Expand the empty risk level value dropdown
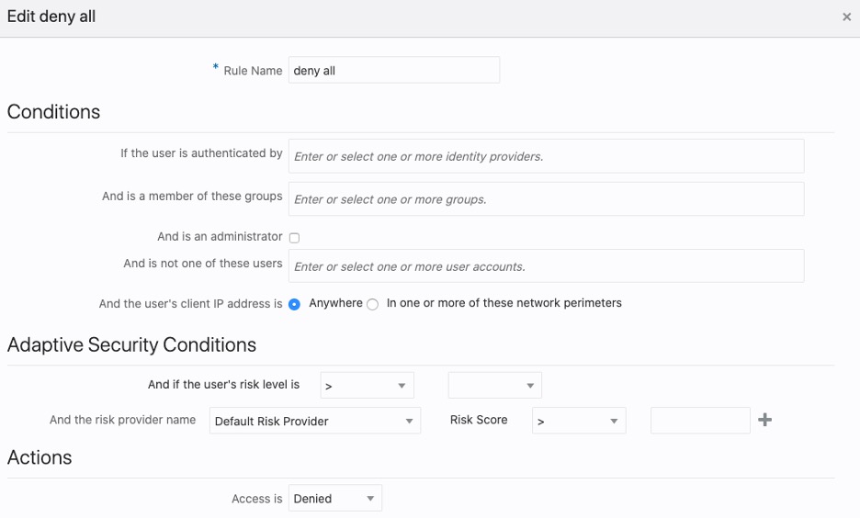860x518 pixels. [494, 386]
